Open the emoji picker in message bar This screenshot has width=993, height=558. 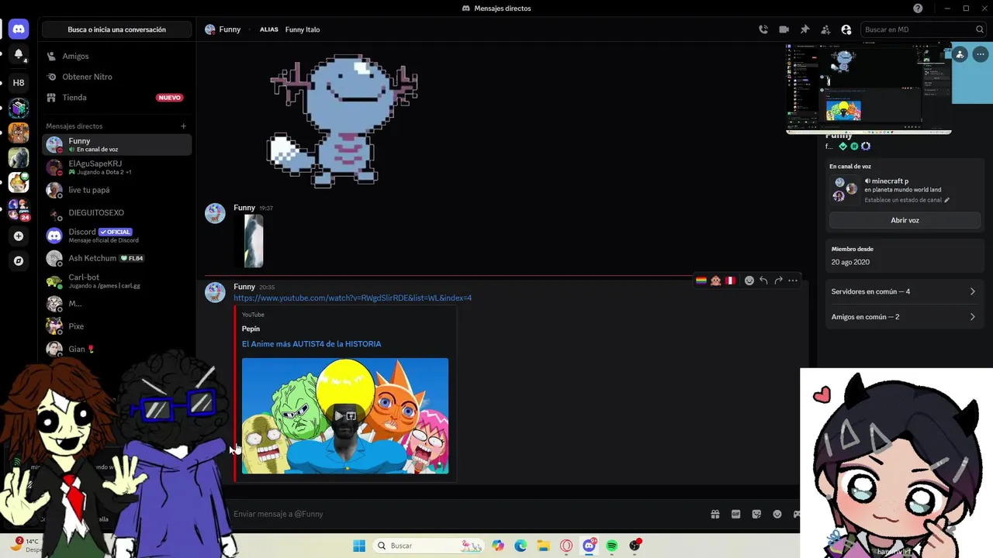point(777,514)
